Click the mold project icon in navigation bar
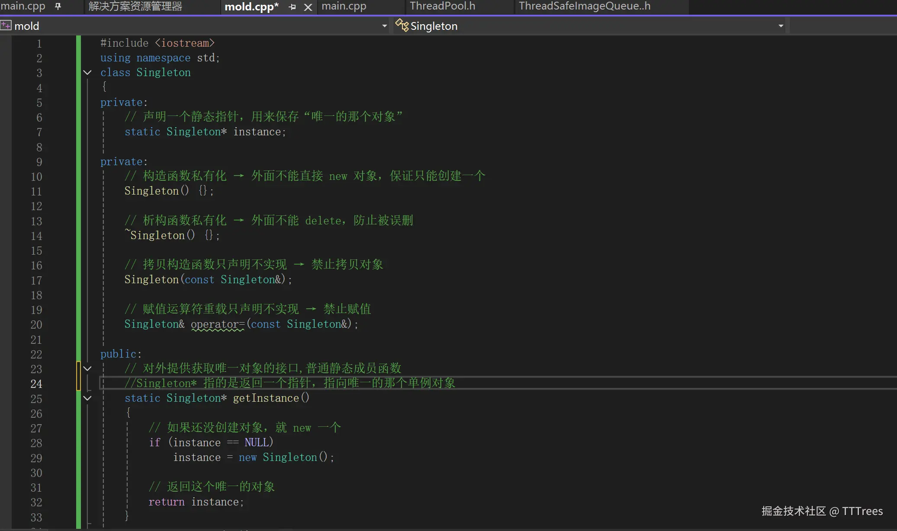 coord(6,26)
